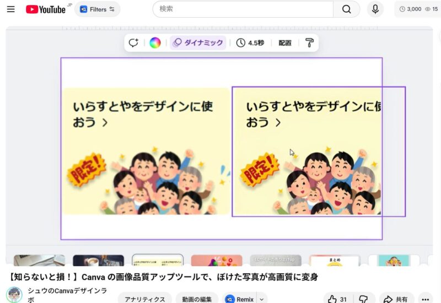Start voice search with microphone
Screen dimensions: 441x303
375,9
